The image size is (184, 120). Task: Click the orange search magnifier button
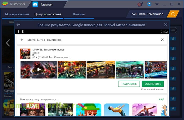point(173,14)
